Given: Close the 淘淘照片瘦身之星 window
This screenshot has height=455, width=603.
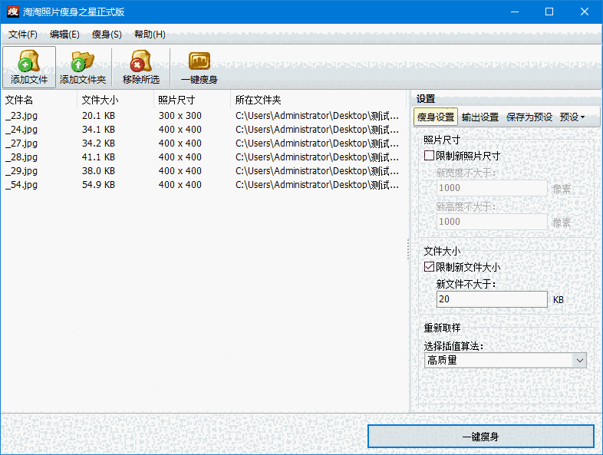Looking at the screenshot, I should pyautogui.click(x=584, y=12).
